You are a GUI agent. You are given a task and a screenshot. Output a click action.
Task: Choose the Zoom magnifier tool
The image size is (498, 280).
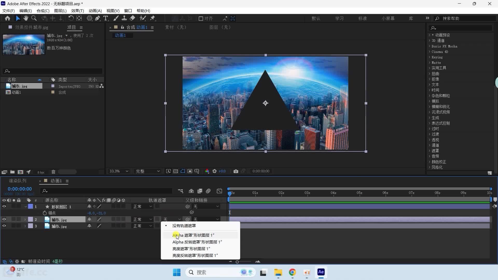tap(34, 18)
